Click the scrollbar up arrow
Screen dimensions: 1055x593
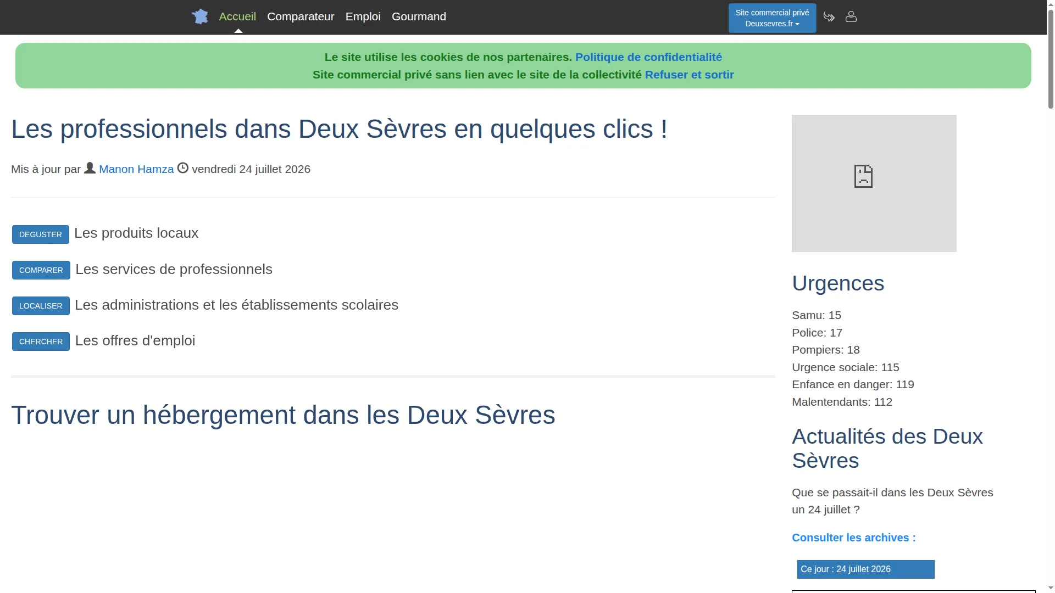point(1051,4)
